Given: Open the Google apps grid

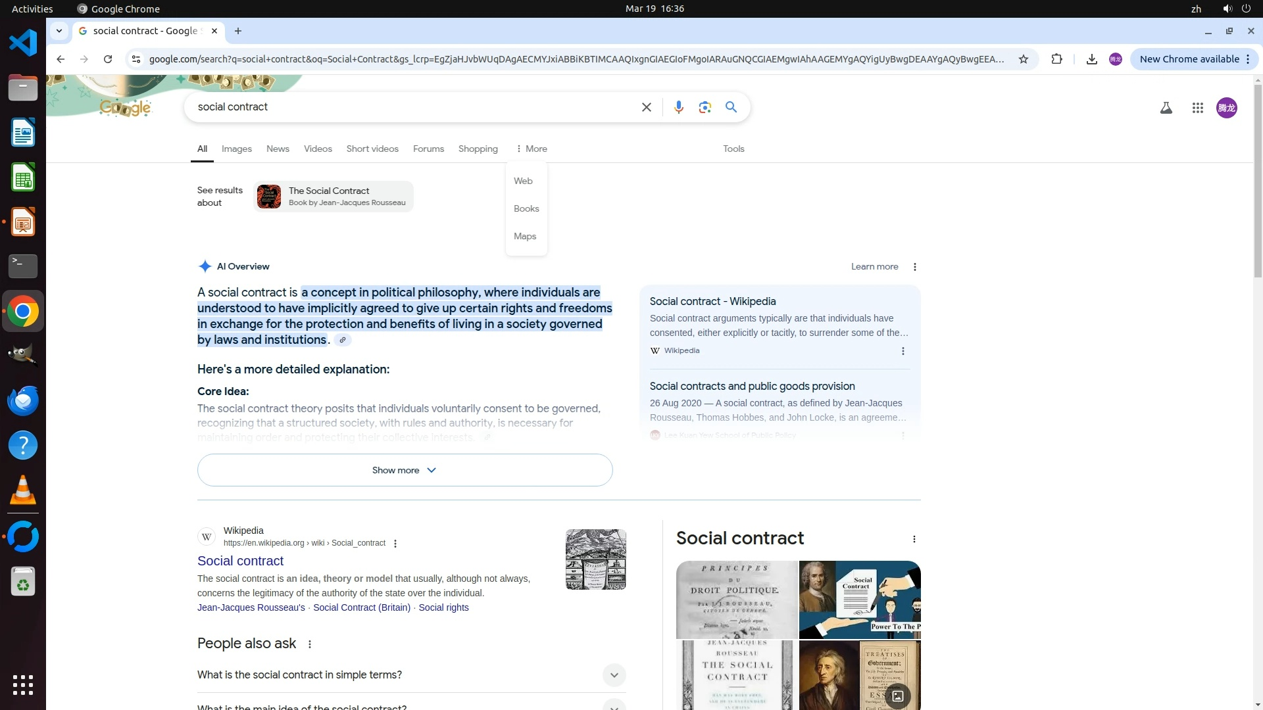Looking at the screenshot, I should [1197, 108].
